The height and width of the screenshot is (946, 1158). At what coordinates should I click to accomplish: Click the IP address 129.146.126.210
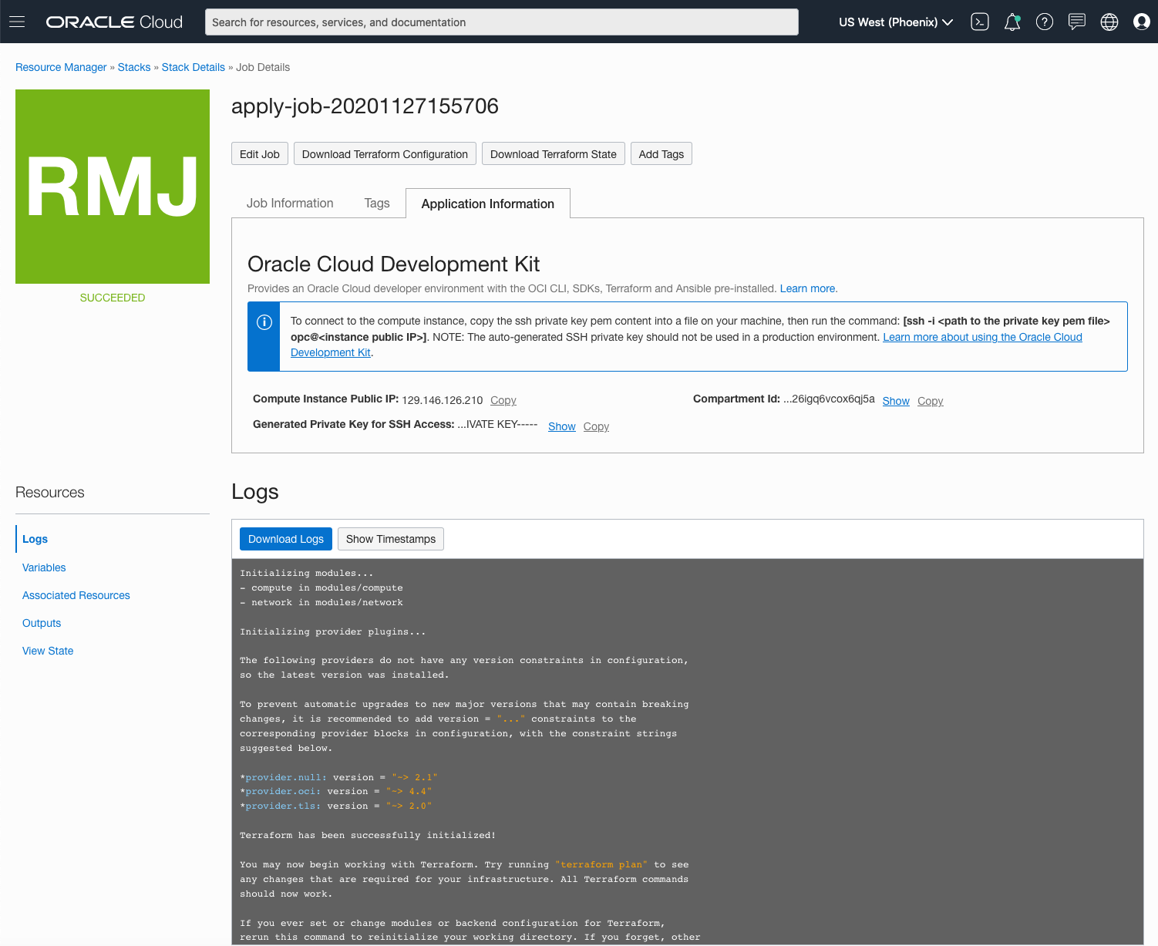443,400
